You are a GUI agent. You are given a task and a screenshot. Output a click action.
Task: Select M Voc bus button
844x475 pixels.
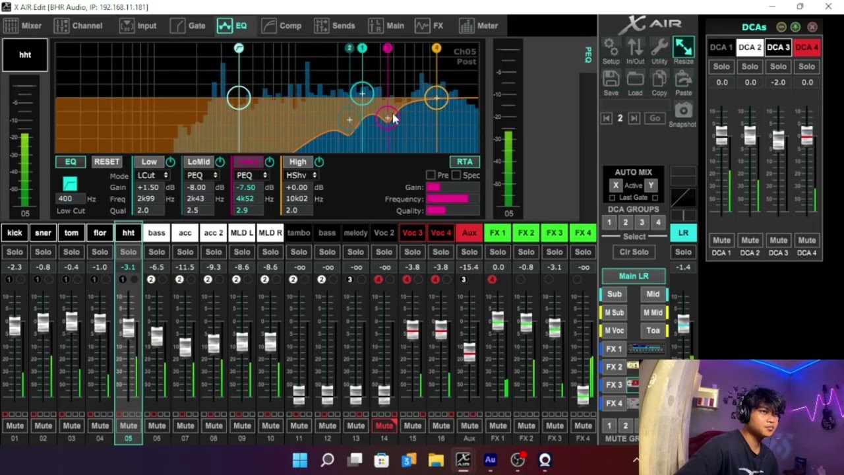click(x=614, y=331)
